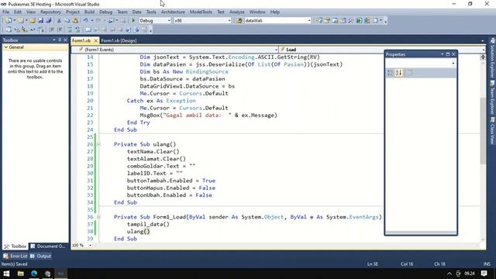Click the New Project toolbar icon
Screen dimensions: 496x279
pos(8,21)
